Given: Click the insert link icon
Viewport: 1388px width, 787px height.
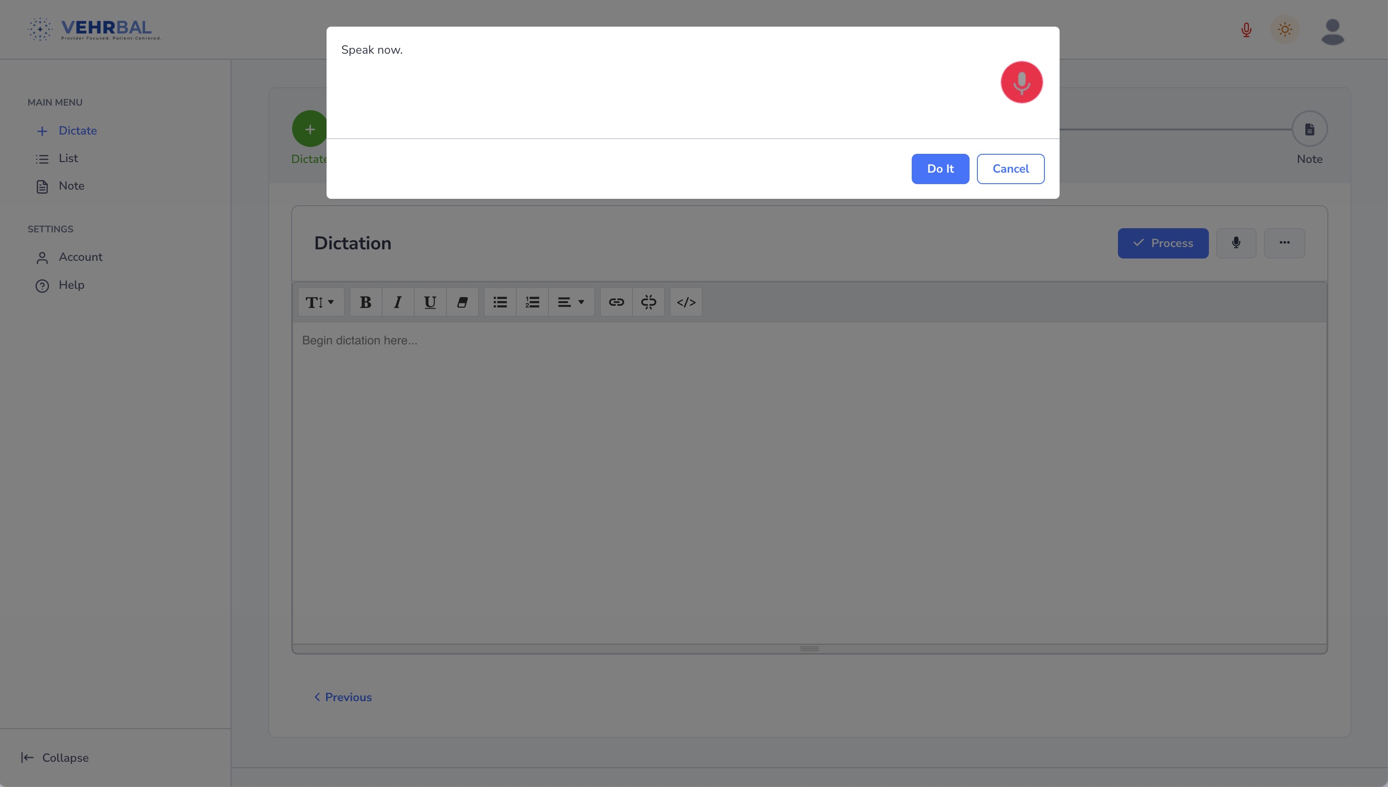Looking at the screenshot, I should pos(616,302).
